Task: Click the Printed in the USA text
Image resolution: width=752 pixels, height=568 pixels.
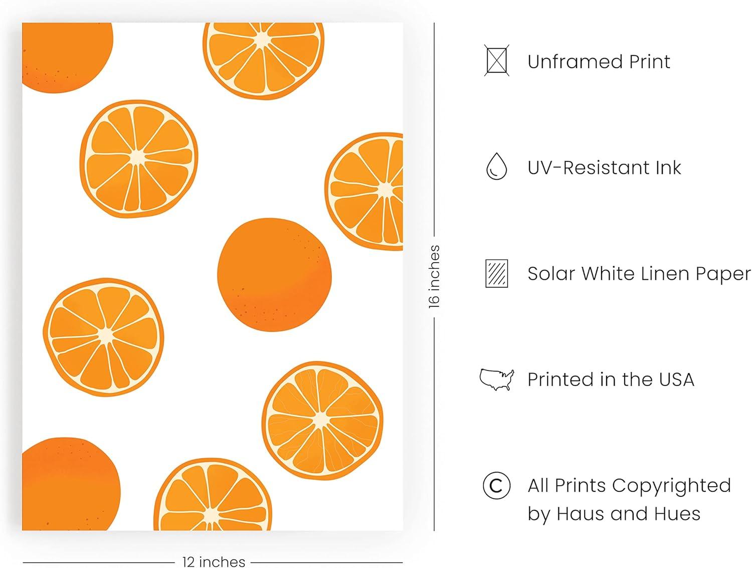Action: click(611, 380)
